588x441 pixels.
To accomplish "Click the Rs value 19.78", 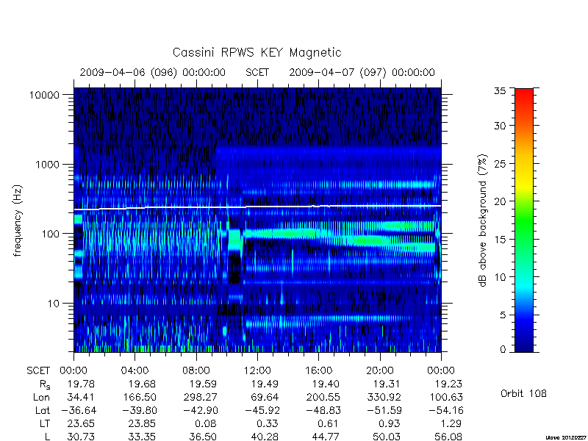I will [x=81, y=384].
